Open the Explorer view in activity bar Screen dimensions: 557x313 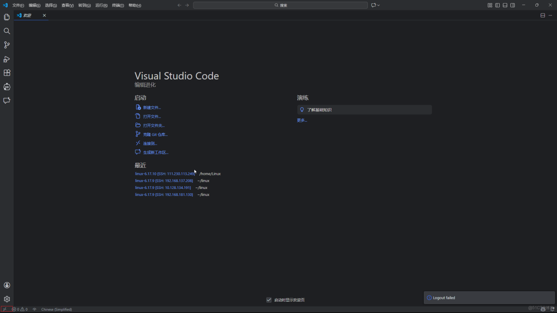click(7, 17)
